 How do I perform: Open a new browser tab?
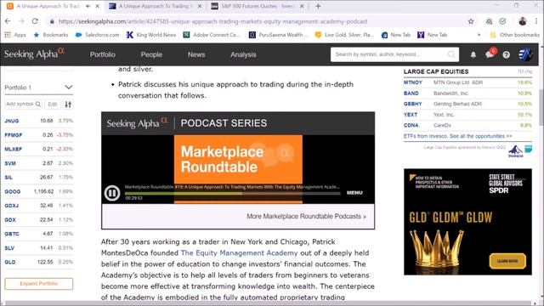pyautogui.click(x=318, y=6)
